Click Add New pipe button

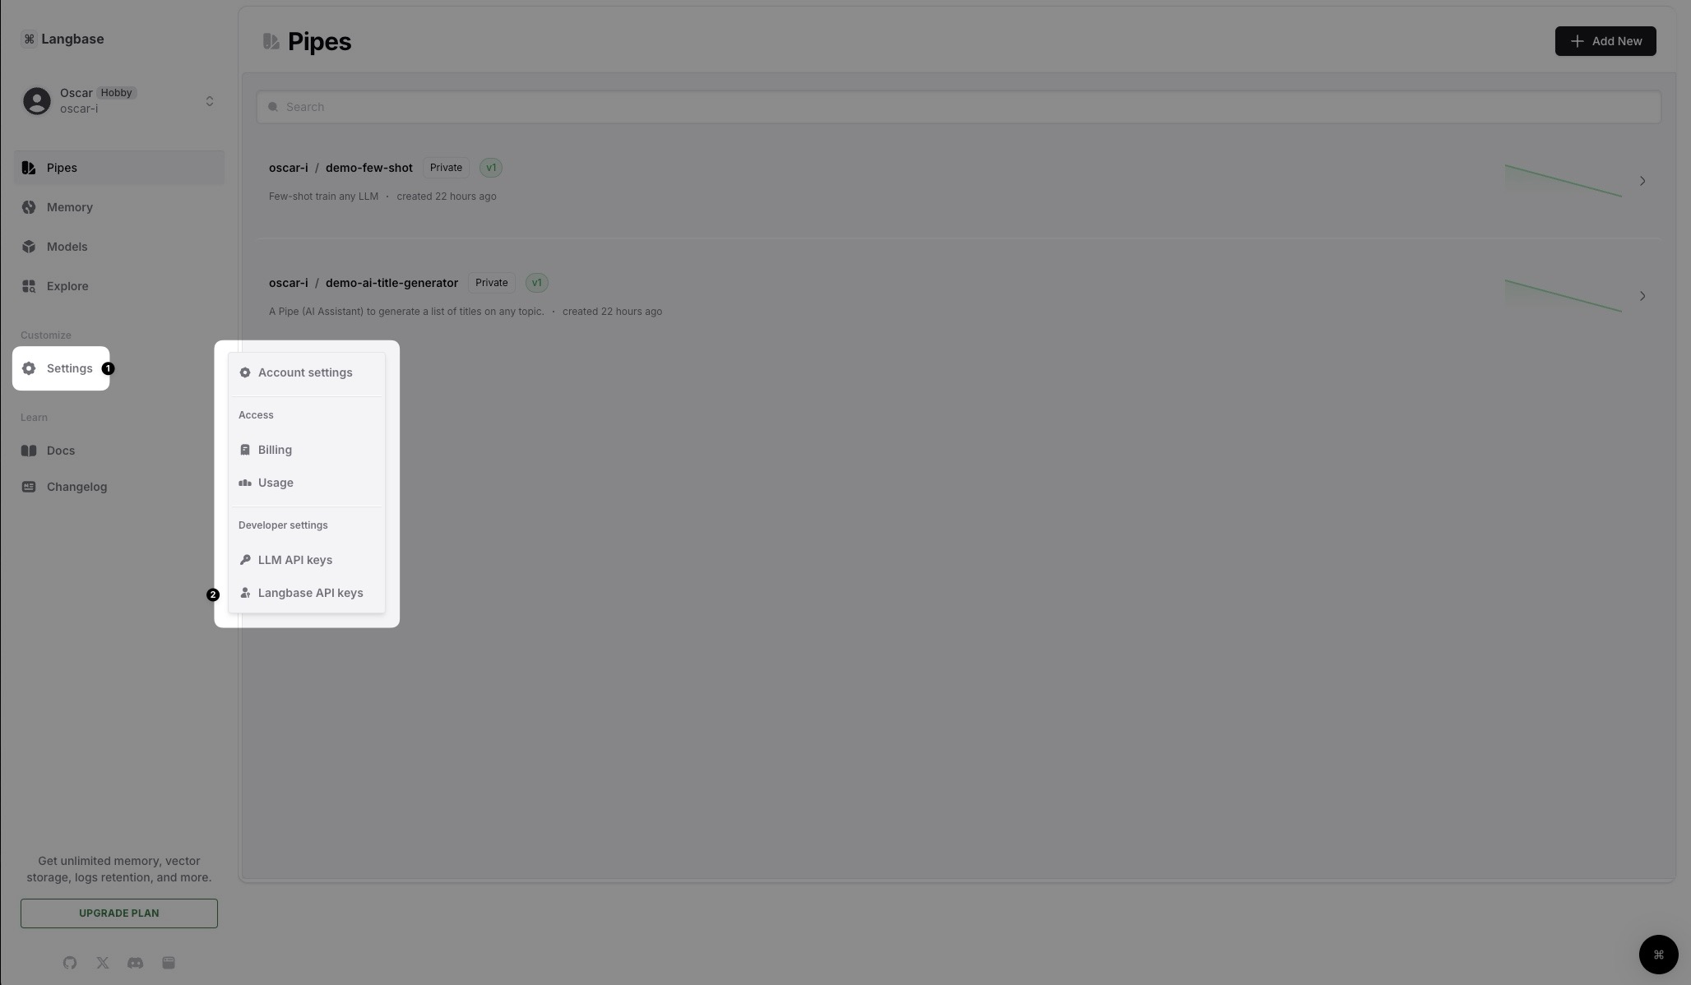point(1605,39)
